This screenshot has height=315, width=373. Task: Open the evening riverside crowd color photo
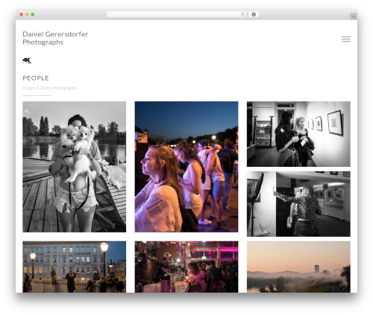coord(186,167)
